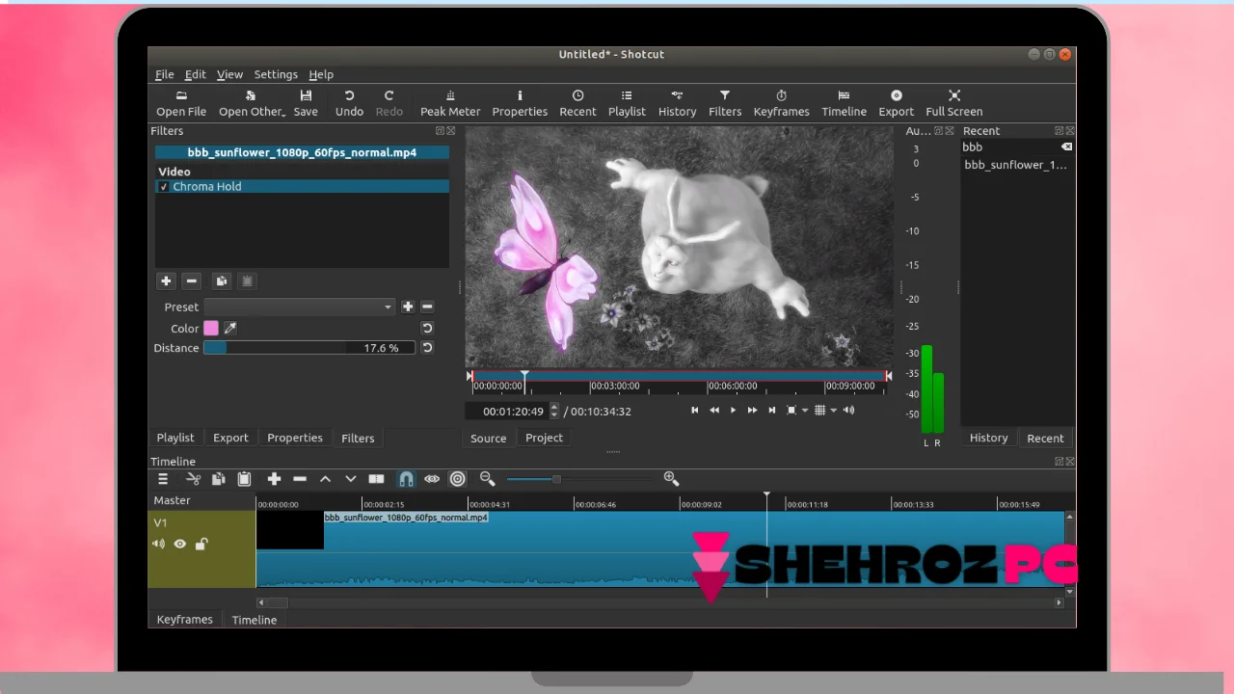Switch to the Playlist tab
This screenshot has width=1234, height=694.
point(175,438)
